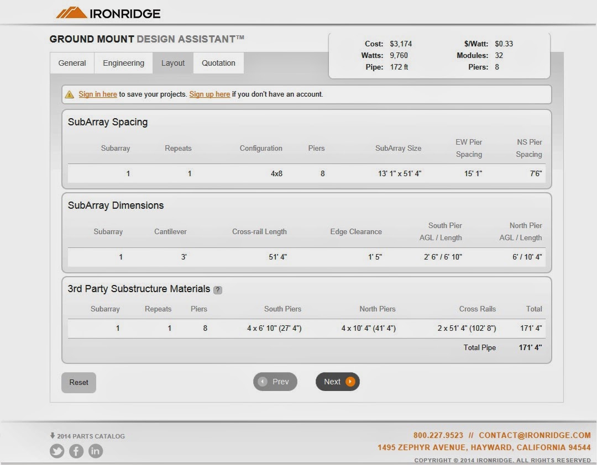Click Cross Rails cell 2 x 51' 4" (102' 8")
Screen dimensions: 597x465
(467, 328)
